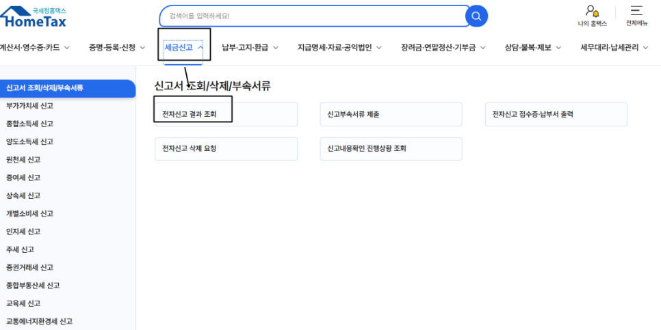Screen dimensions: 661x330
Task: Click the 전자신고 삭제 요청 button
Action: point(226,148)
